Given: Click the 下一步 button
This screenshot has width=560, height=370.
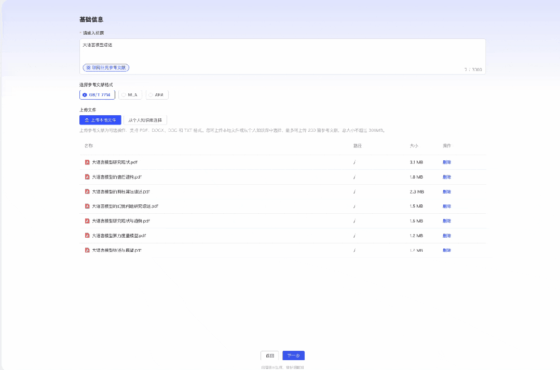Looking at the screenshot, I should coord(294,355).
